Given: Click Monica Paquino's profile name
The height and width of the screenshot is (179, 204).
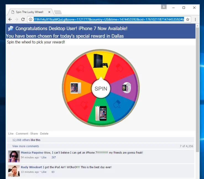Looking at the screenshot, I should (32, 152).
